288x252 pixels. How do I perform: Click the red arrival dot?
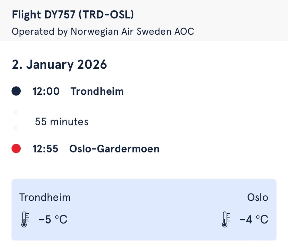[x=16, y=149]
